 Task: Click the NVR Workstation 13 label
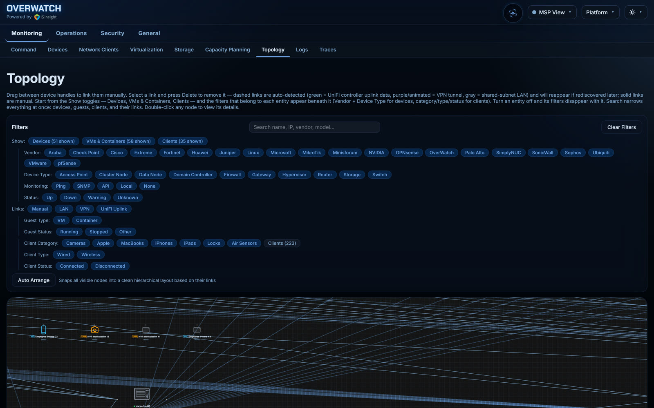98,337
